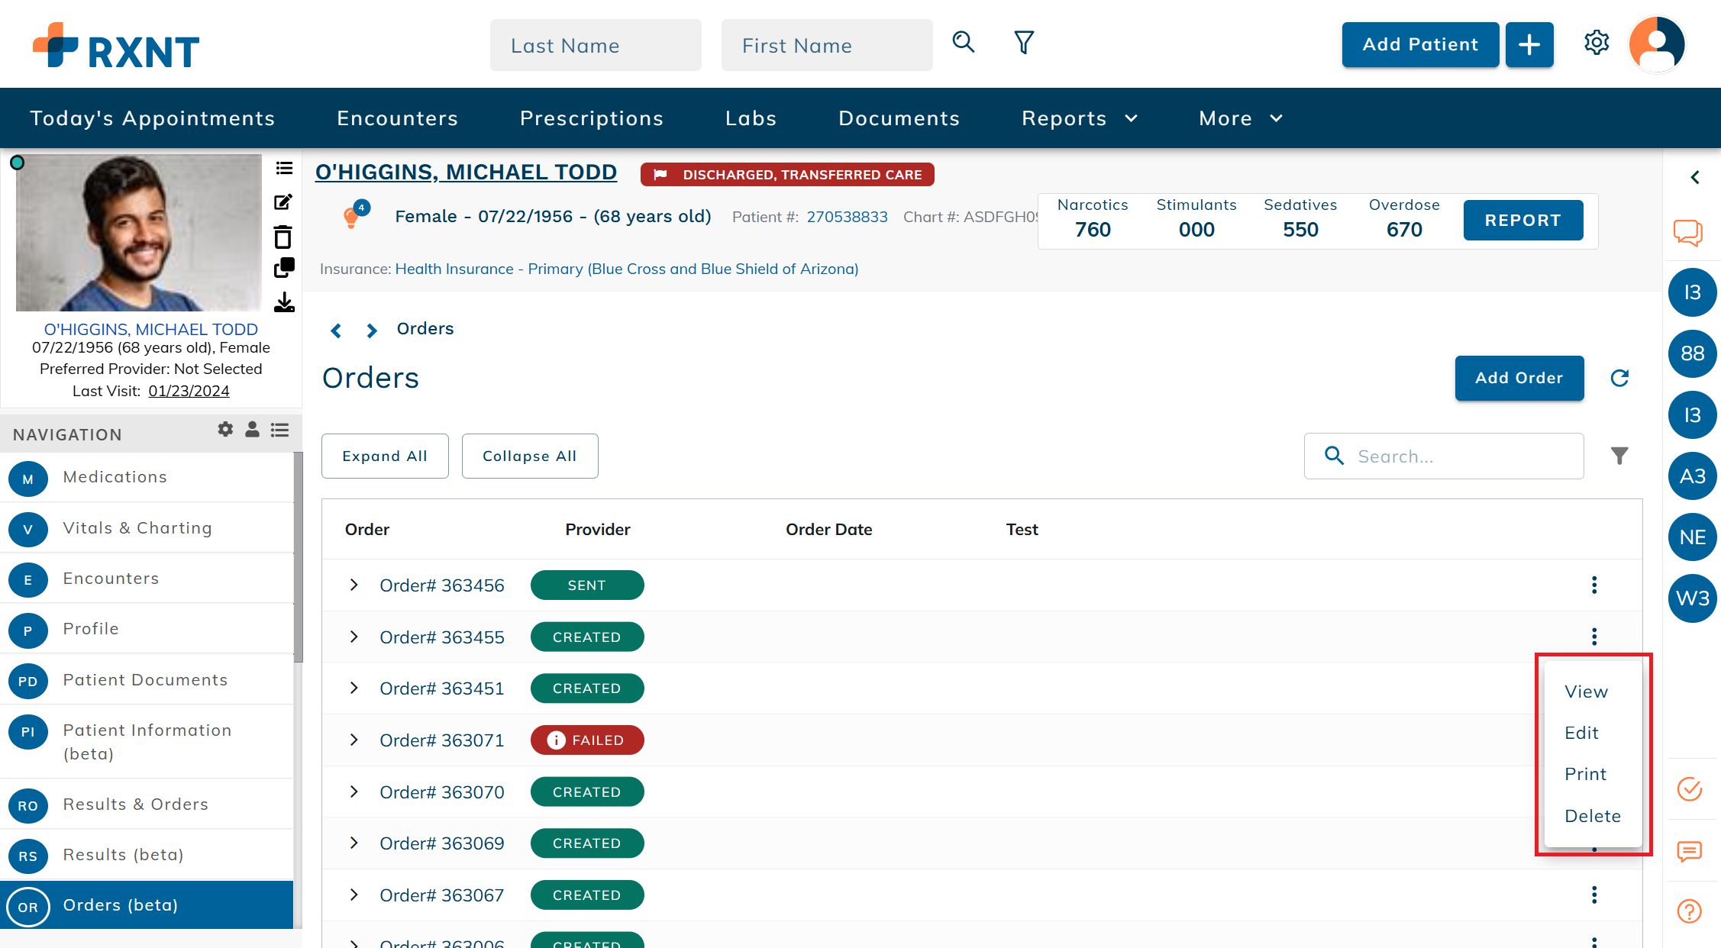The height and width of the screenshot is (948, 1721).
Task: Open Vitals & Charting navigation item
Action: pyautogui.click(x=137, y=528)
